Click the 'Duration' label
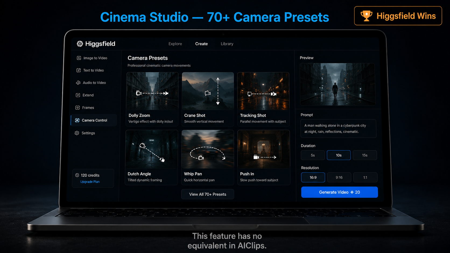This screenshot has height=253, width=450. 308,146
